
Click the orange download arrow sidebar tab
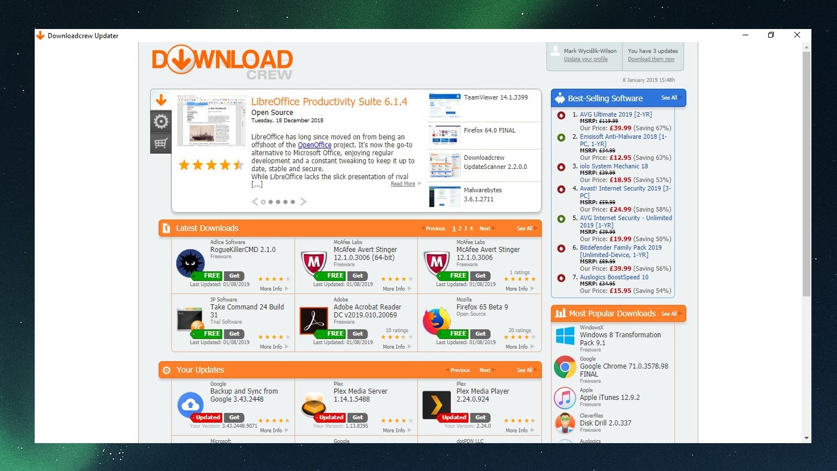[x=161, y=100]
